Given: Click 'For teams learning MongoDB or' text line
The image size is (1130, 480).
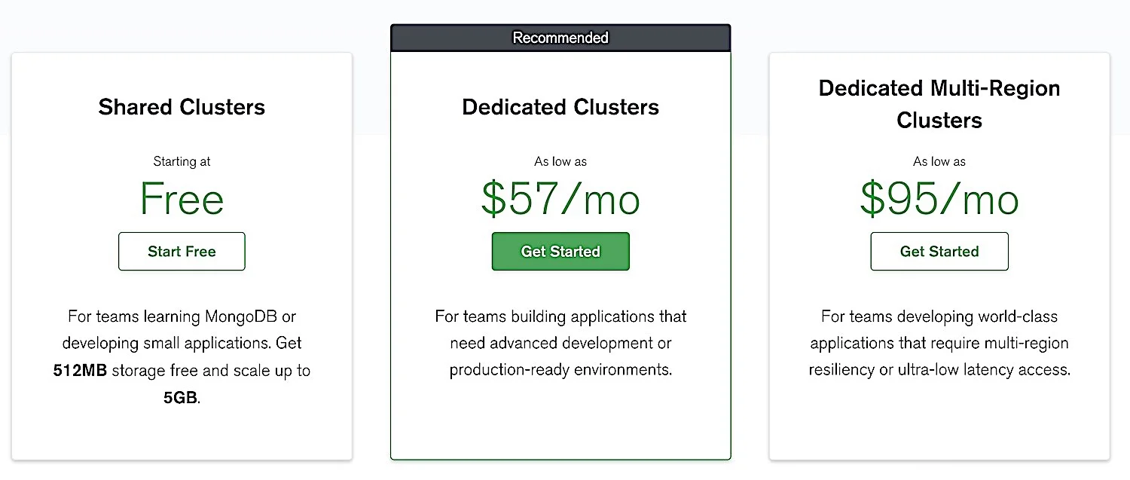Looking at the screenshot, I should click(182, 316).
